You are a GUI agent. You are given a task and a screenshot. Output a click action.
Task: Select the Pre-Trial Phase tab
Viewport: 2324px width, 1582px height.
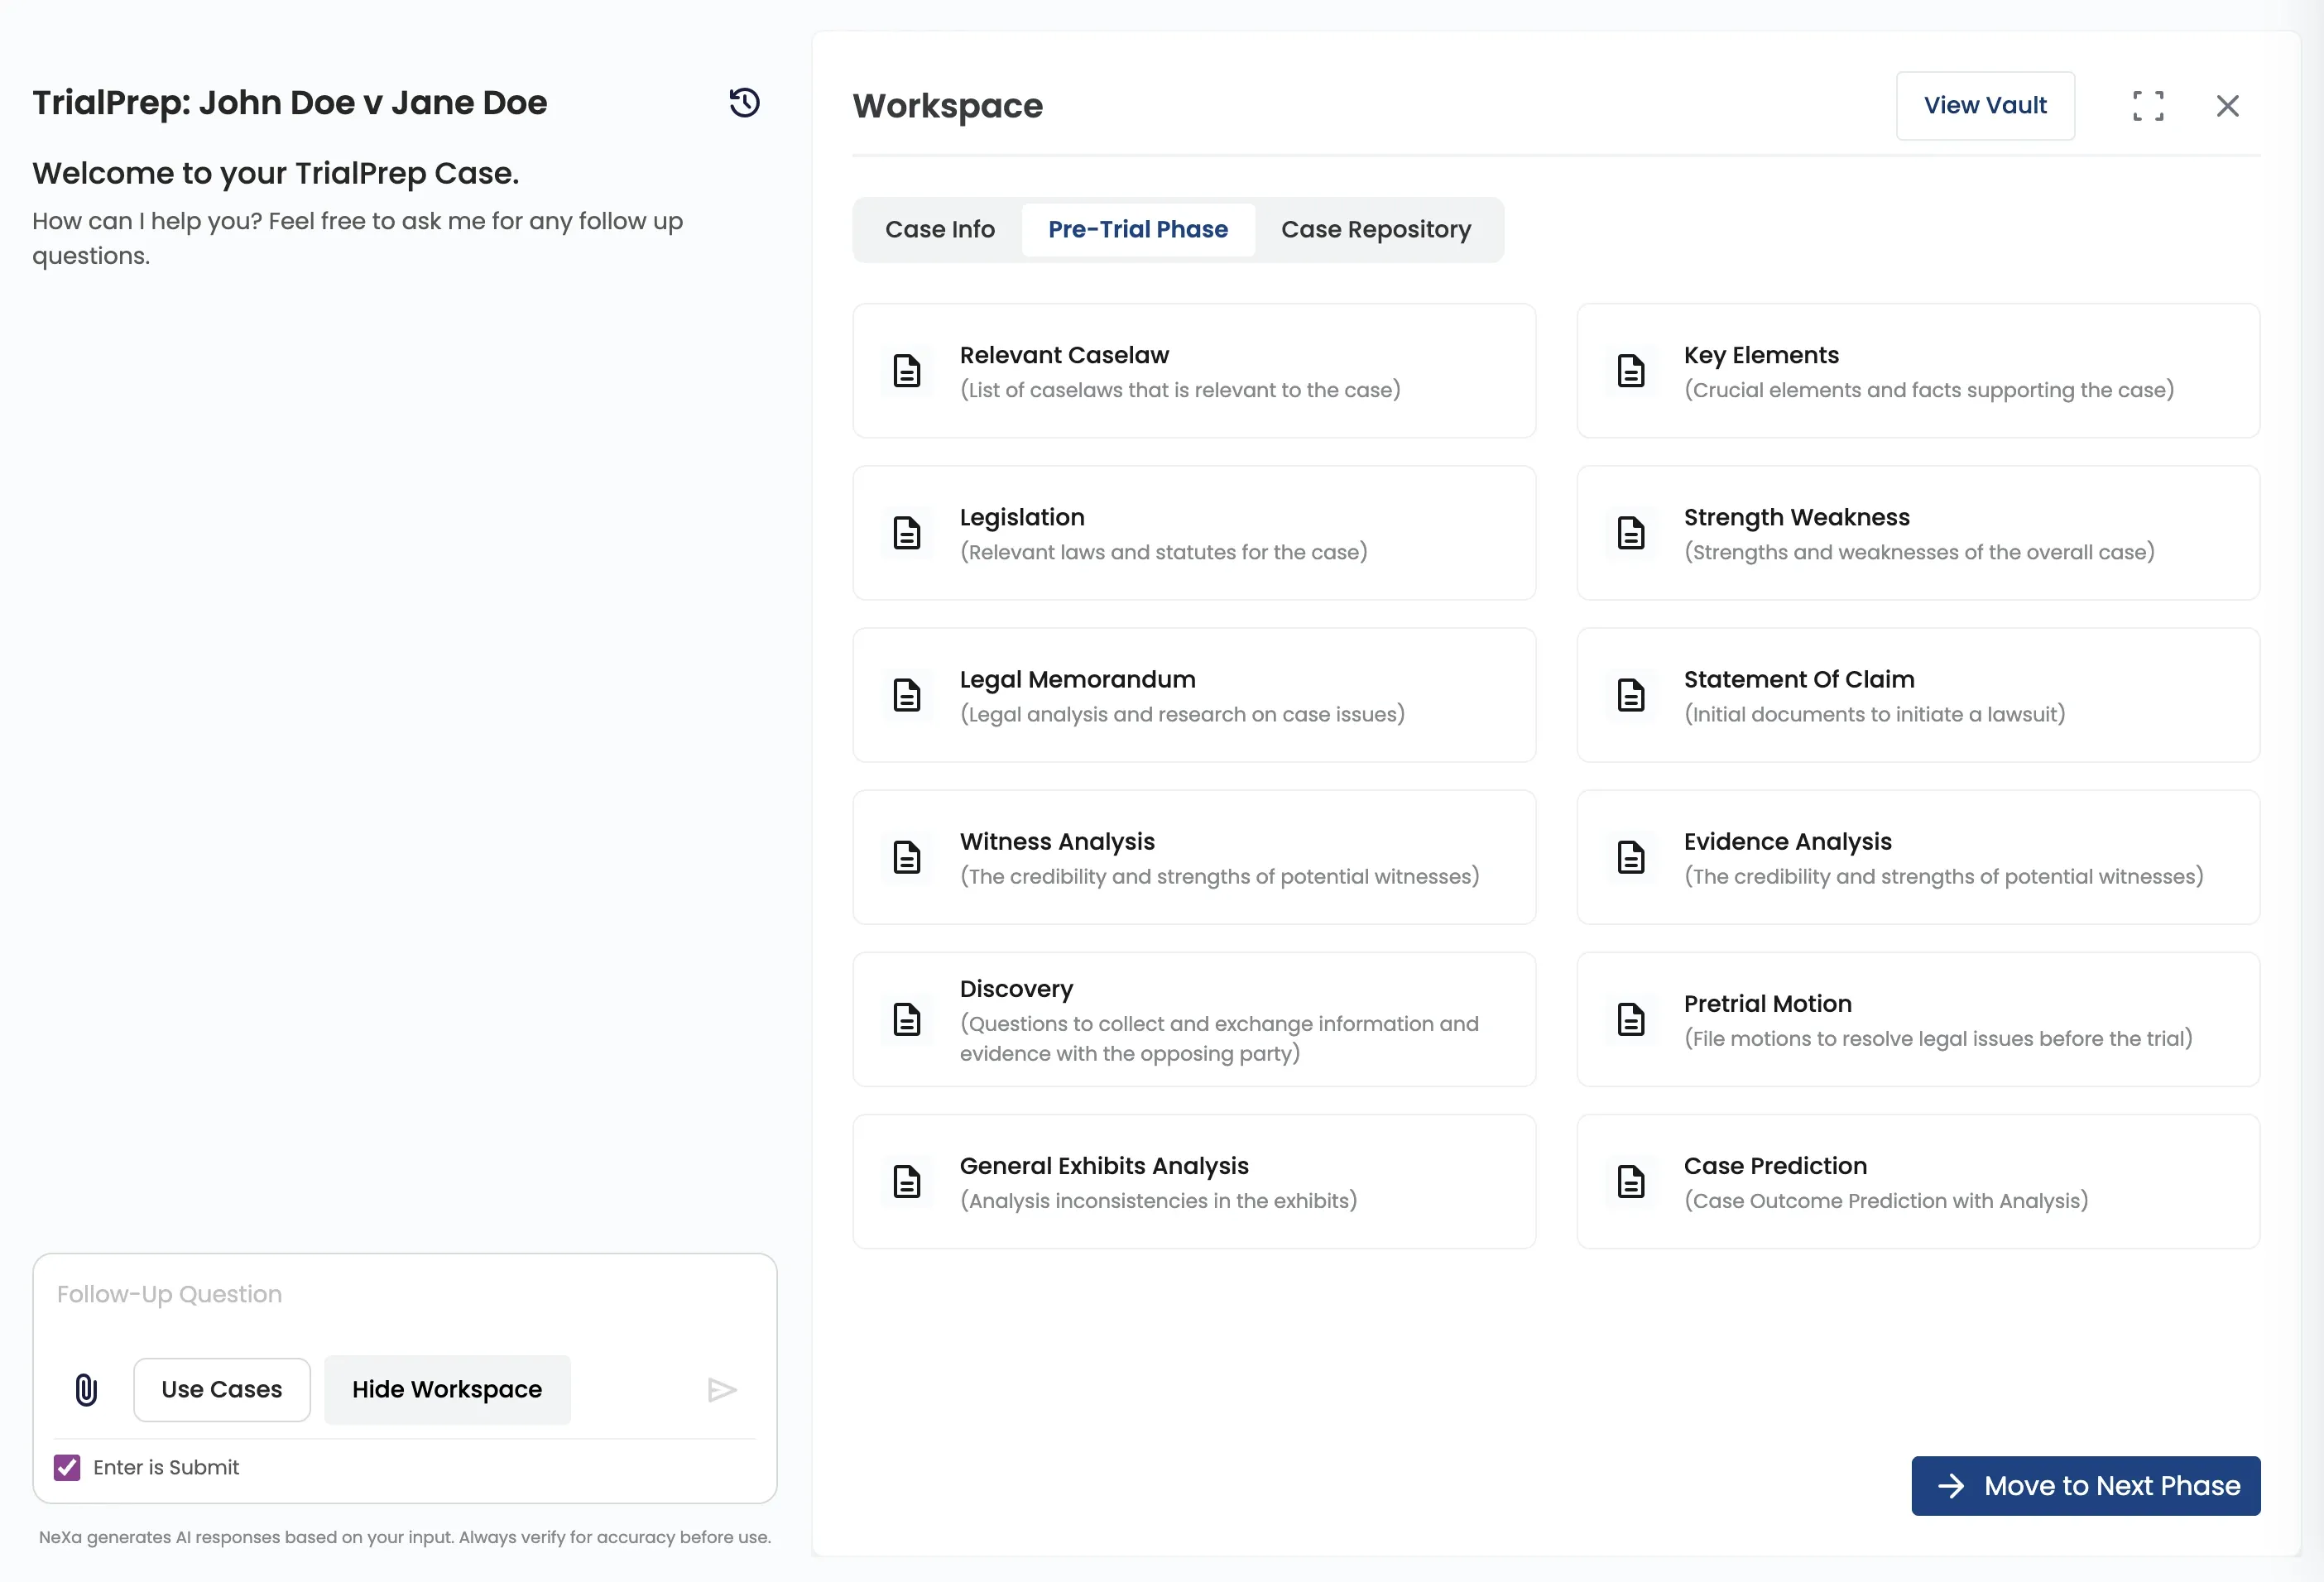click(x=1137, y=230)
